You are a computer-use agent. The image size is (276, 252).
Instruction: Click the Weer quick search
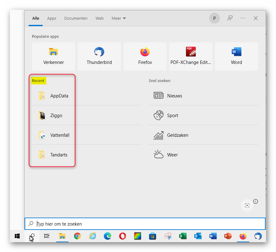(172, 155)
